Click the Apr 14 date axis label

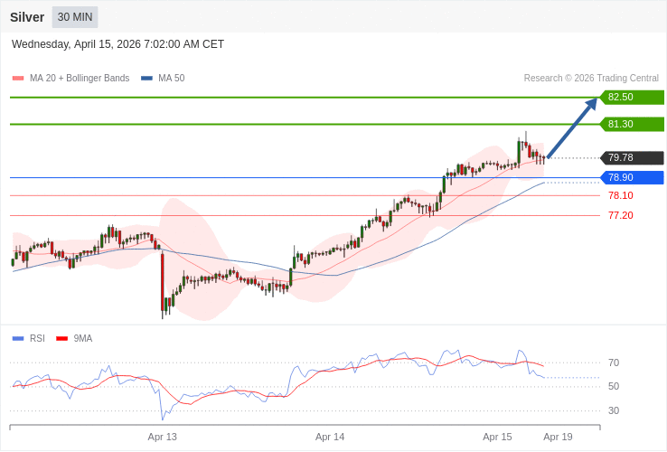pos(330,437)
